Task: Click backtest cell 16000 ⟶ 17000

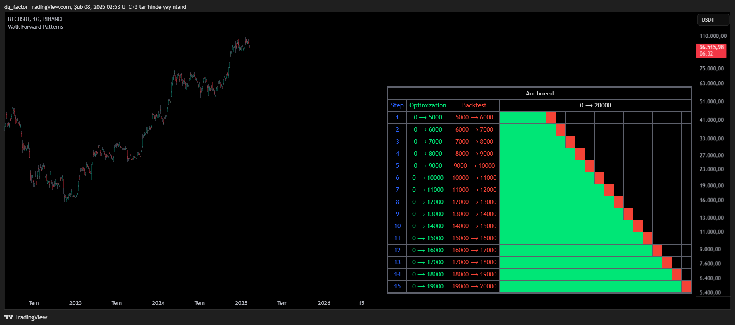Action: pos(474,250)
